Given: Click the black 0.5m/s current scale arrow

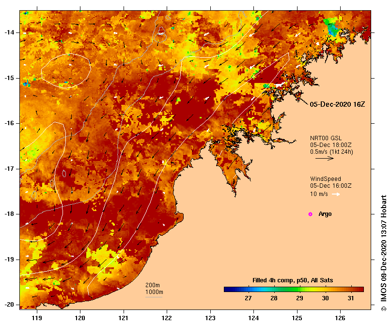Looking at the screenshot, I should coord(325,158).
